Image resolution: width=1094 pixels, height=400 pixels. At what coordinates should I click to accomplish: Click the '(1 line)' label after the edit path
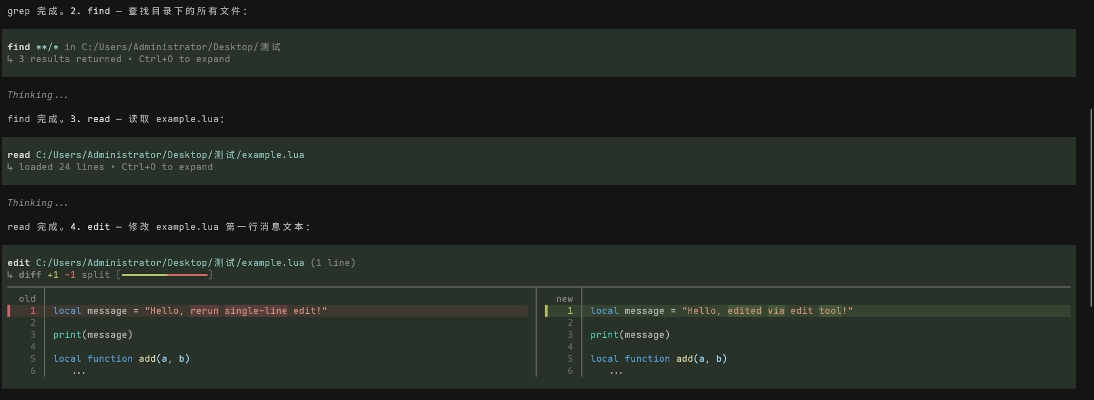click(333, 263)
